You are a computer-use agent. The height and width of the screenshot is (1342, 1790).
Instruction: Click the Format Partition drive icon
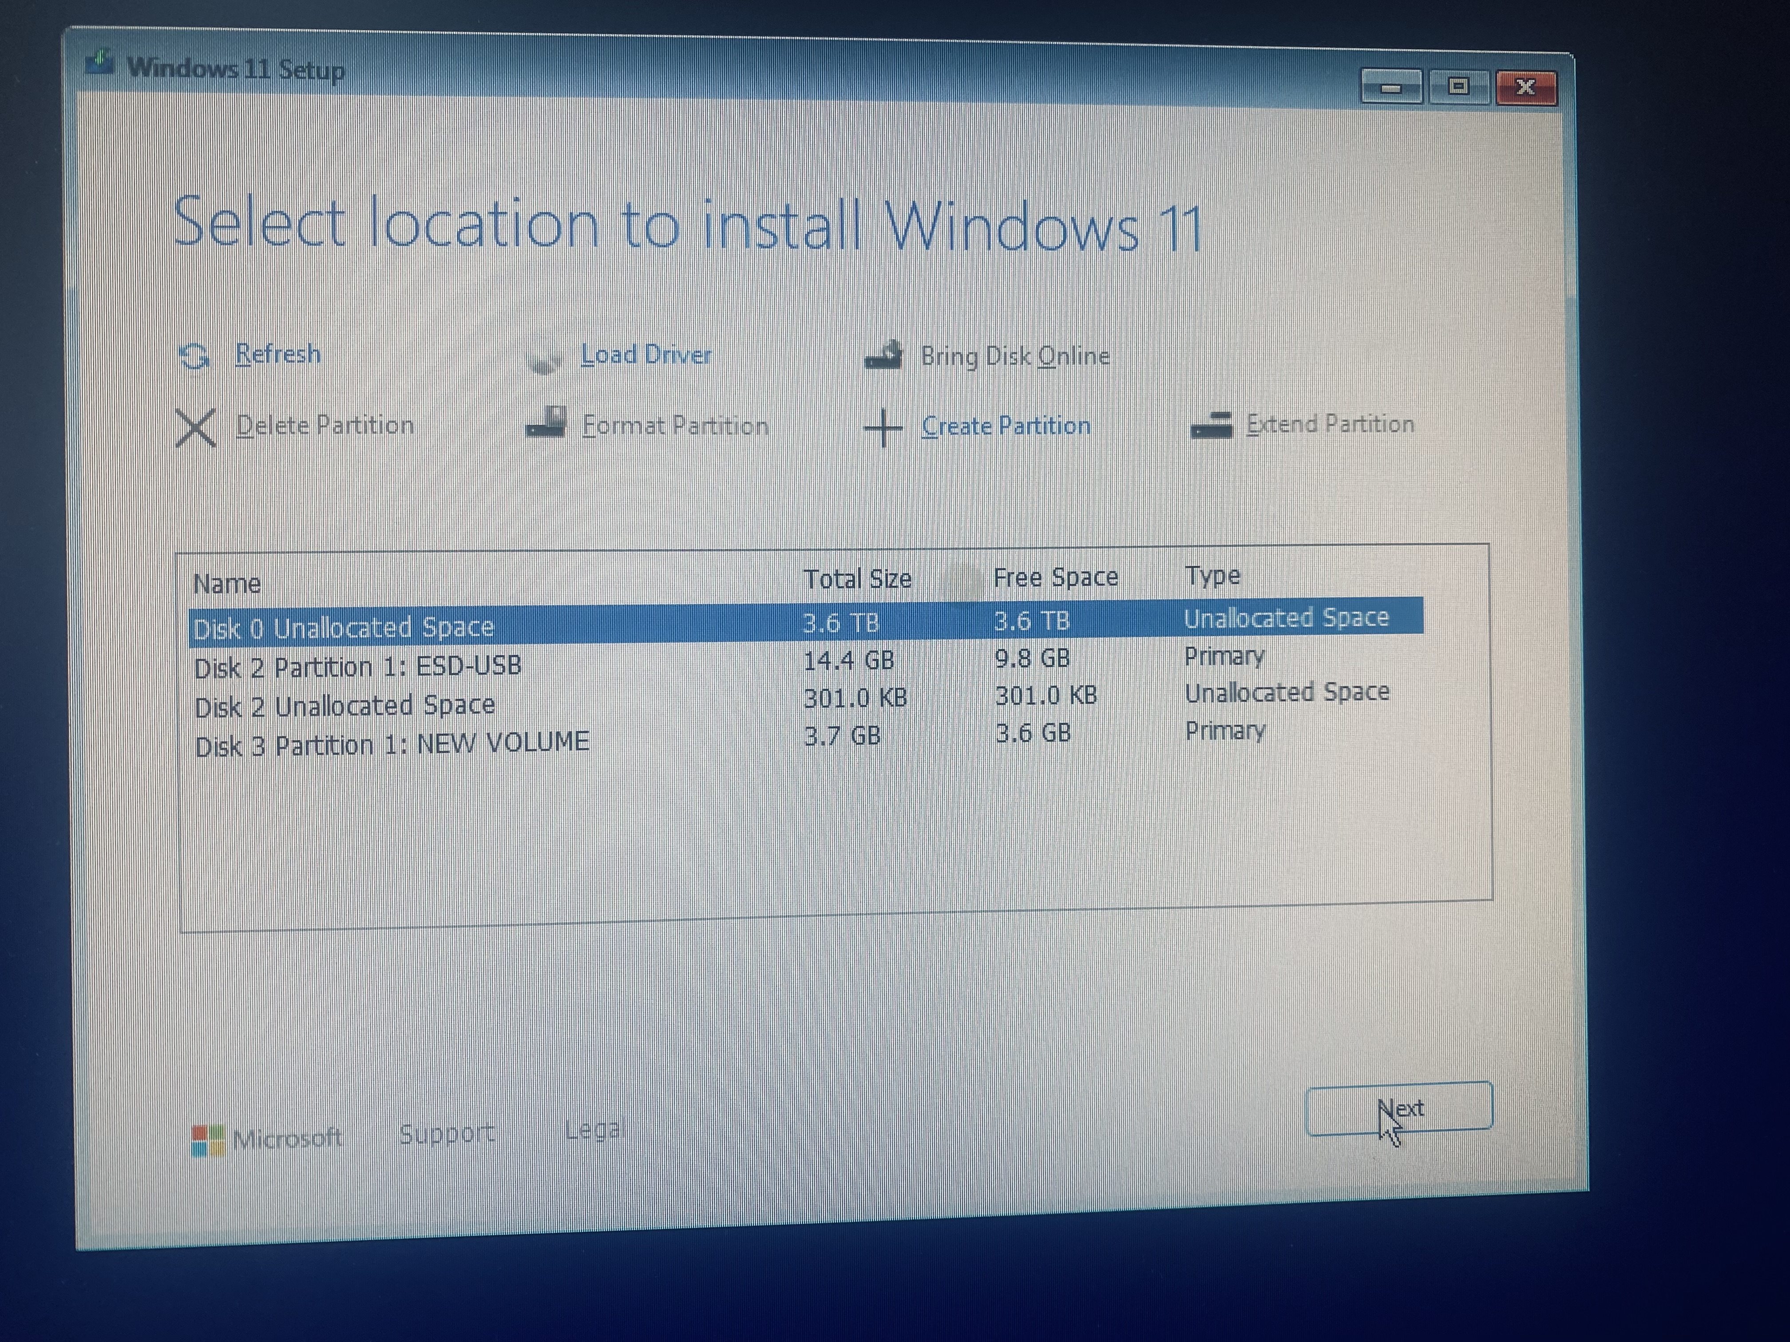point(546,422)
